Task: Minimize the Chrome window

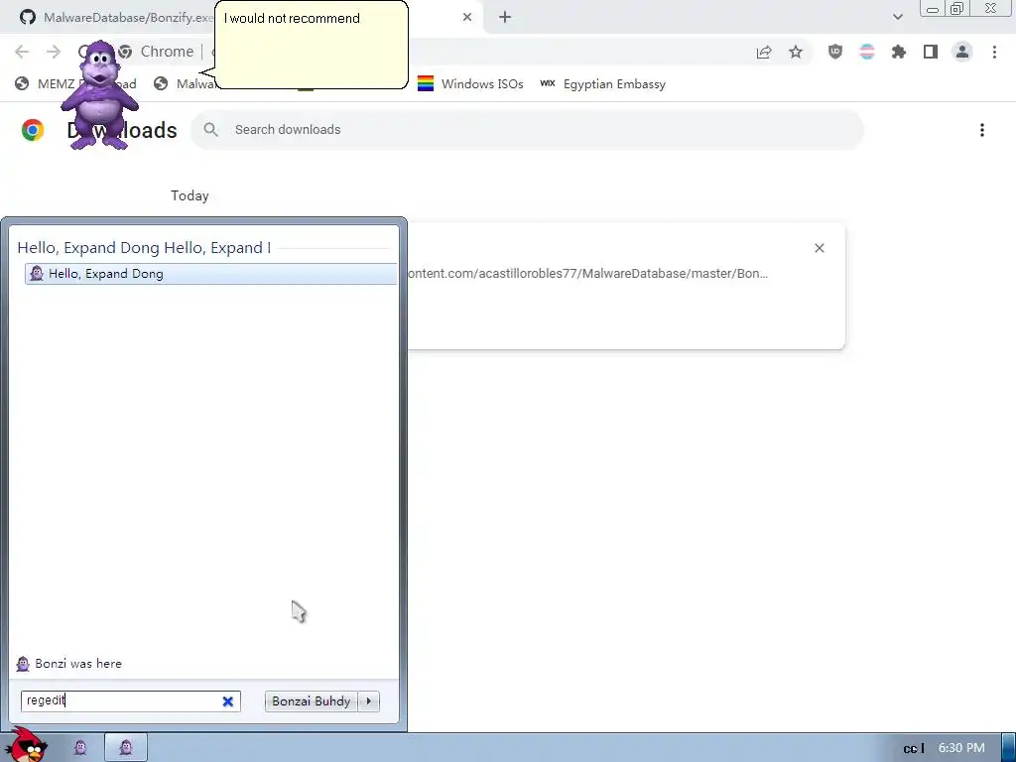Action: (933, 9)
